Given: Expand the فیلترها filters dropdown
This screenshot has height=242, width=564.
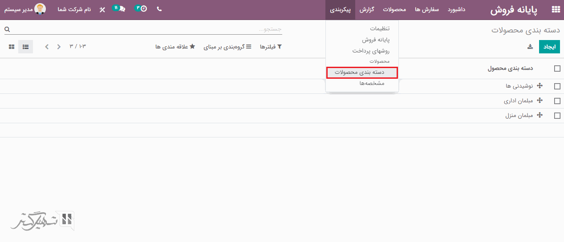Looking at the screenshot, I should [x=271, y=47].
